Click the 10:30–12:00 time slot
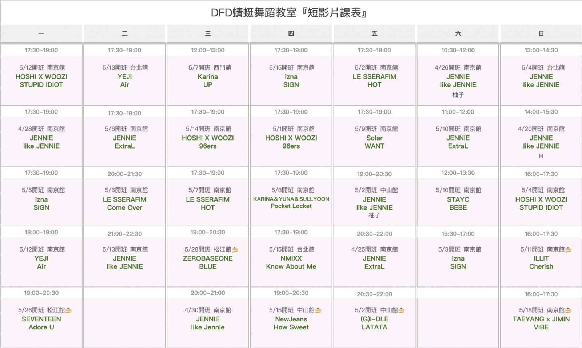The width and height of the screenshot is (582, 348). pyautogui.click(x=458, y=50)
